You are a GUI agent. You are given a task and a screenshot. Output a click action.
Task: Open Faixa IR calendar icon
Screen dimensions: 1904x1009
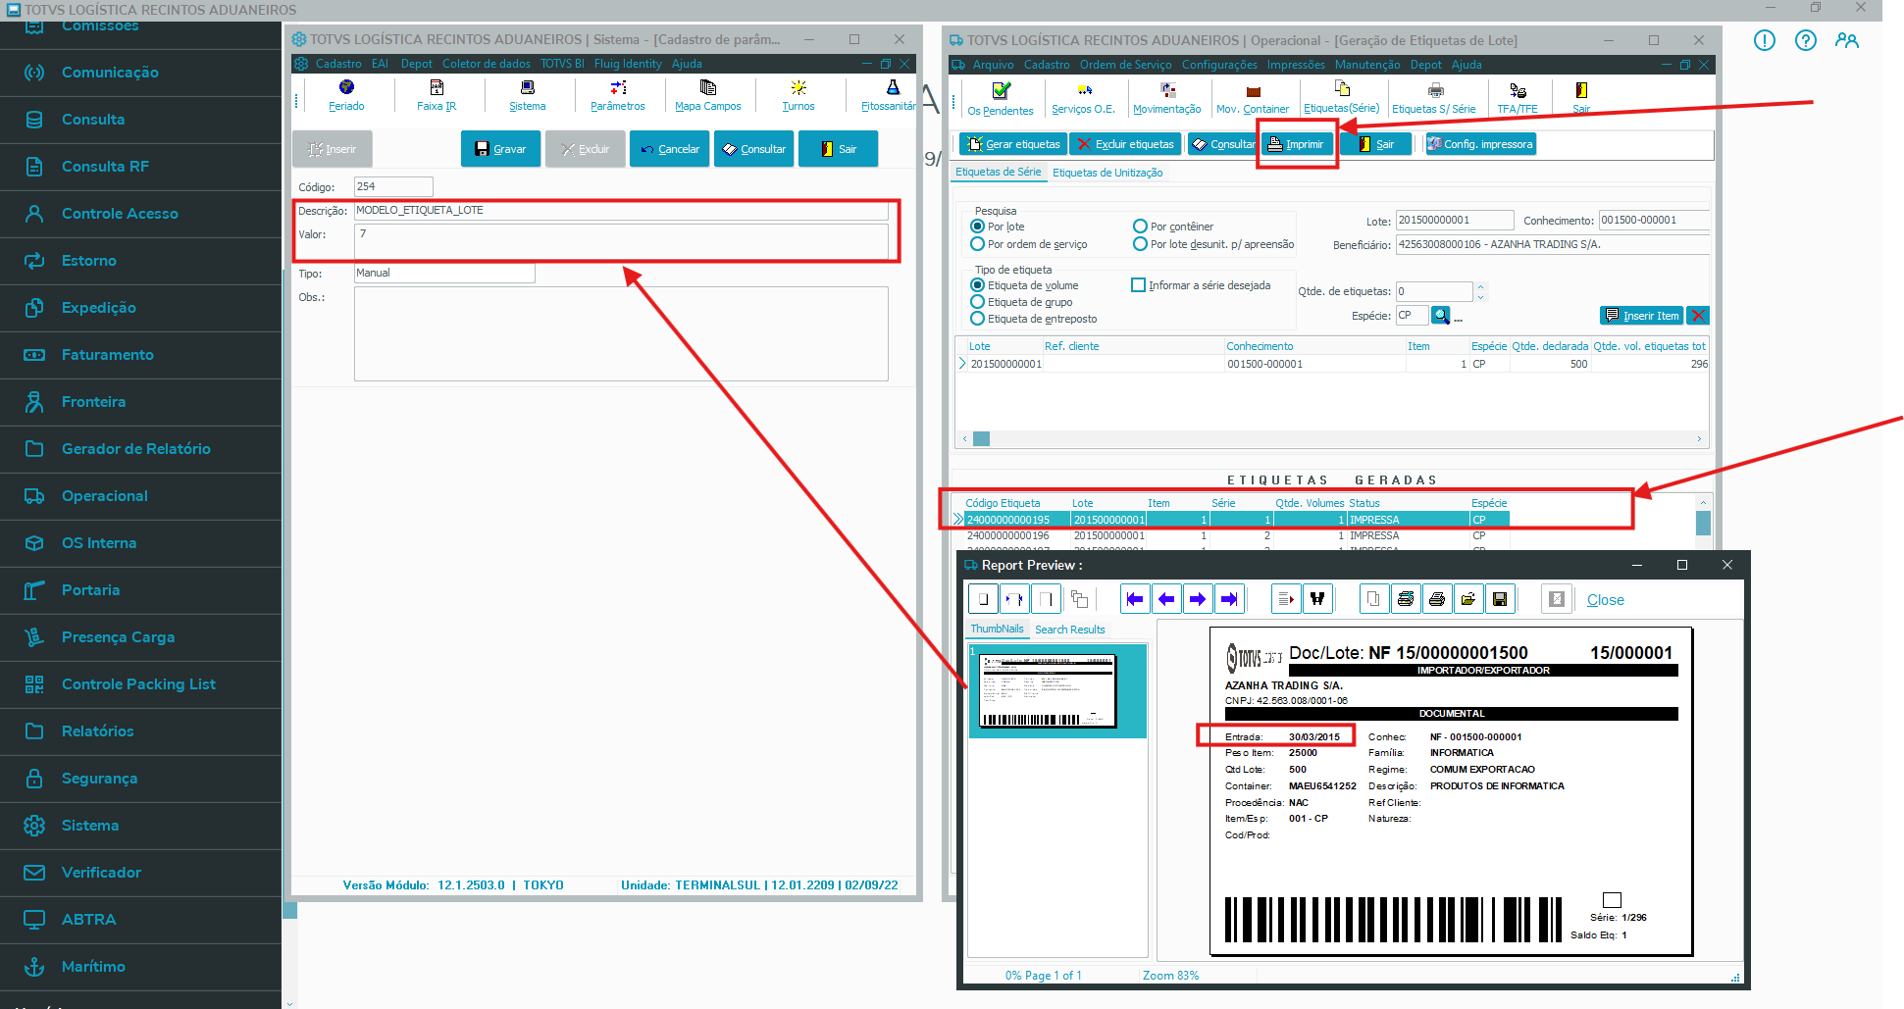pos(437,95)
